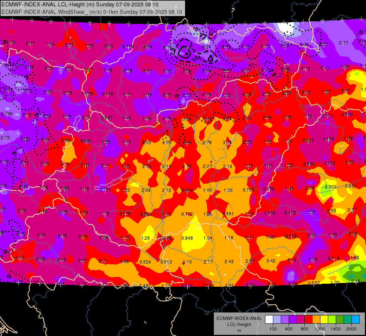
Task: Click the wind shear value 0.781
Action: click(x=105, y=189)
